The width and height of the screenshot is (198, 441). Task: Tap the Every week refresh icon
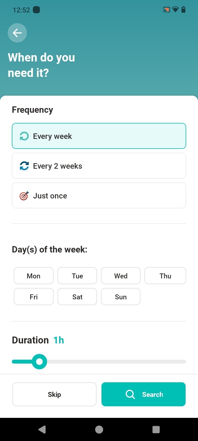pos(24,136)
